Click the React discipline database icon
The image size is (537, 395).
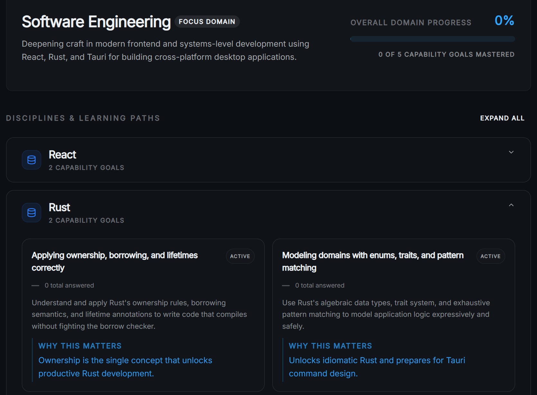pos(32,160)
